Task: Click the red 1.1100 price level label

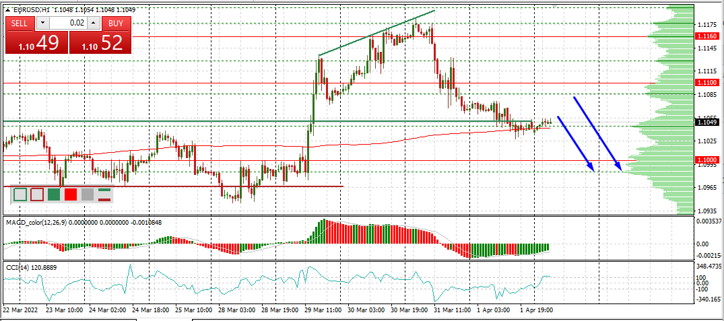Action: 708,83
